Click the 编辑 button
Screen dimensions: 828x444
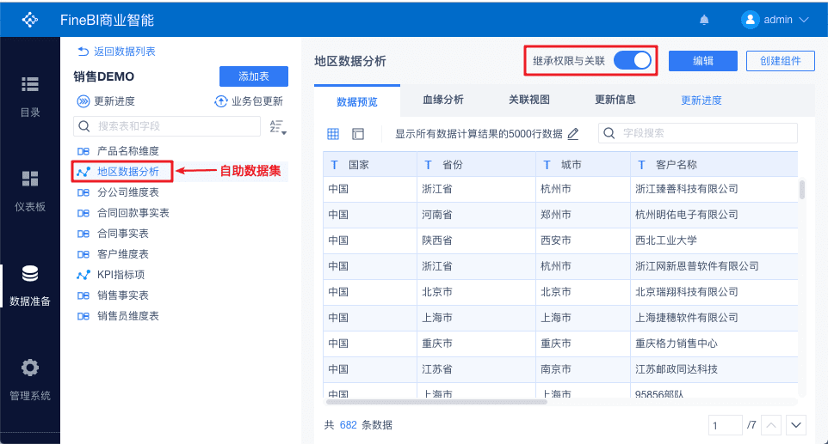click(x=703, y=61)
